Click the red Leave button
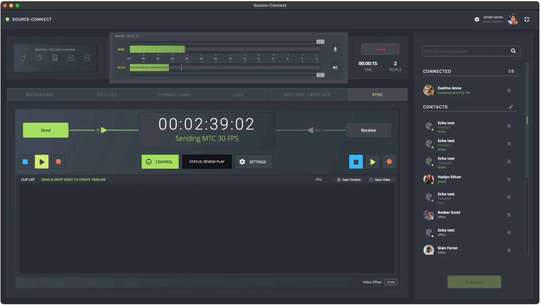This screenshot has height=305, width=541. 380,49
